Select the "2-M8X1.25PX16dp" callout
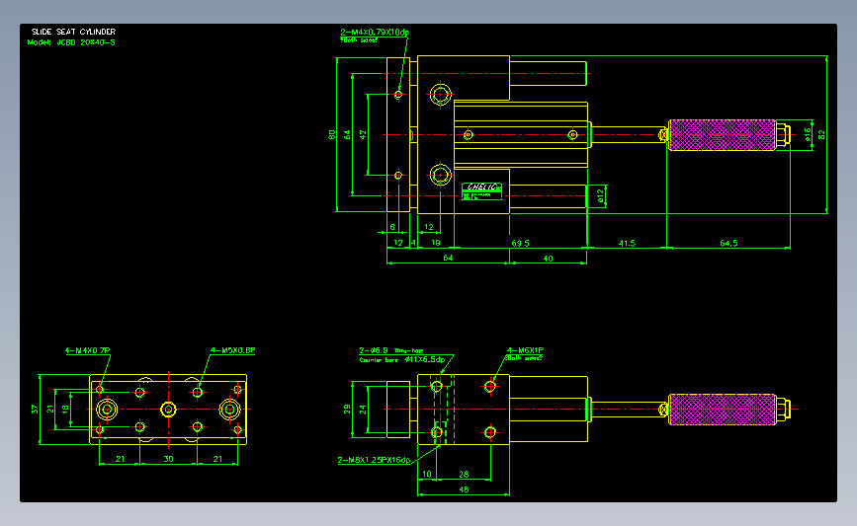857x526 pixels. point(374,460)
